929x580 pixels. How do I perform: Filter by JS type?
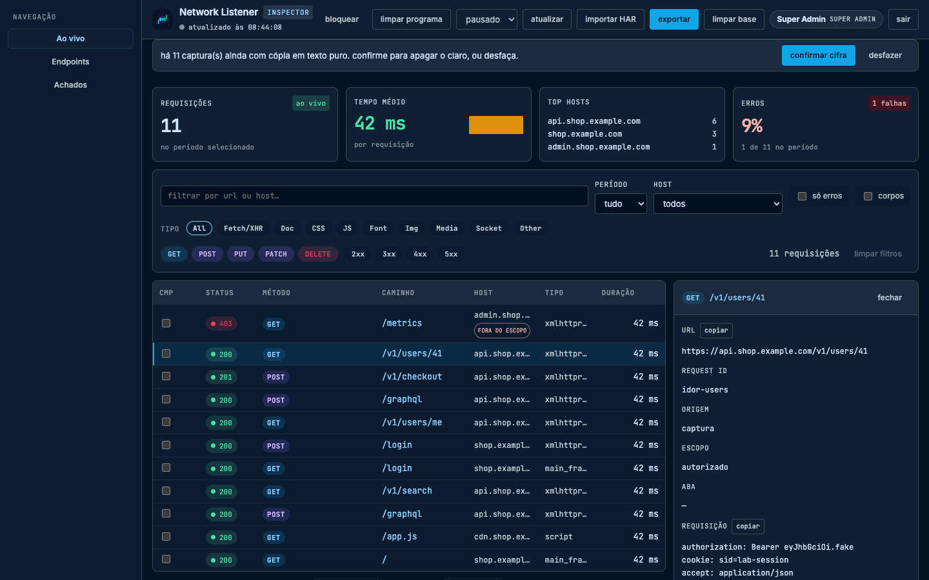coord(347,228)
